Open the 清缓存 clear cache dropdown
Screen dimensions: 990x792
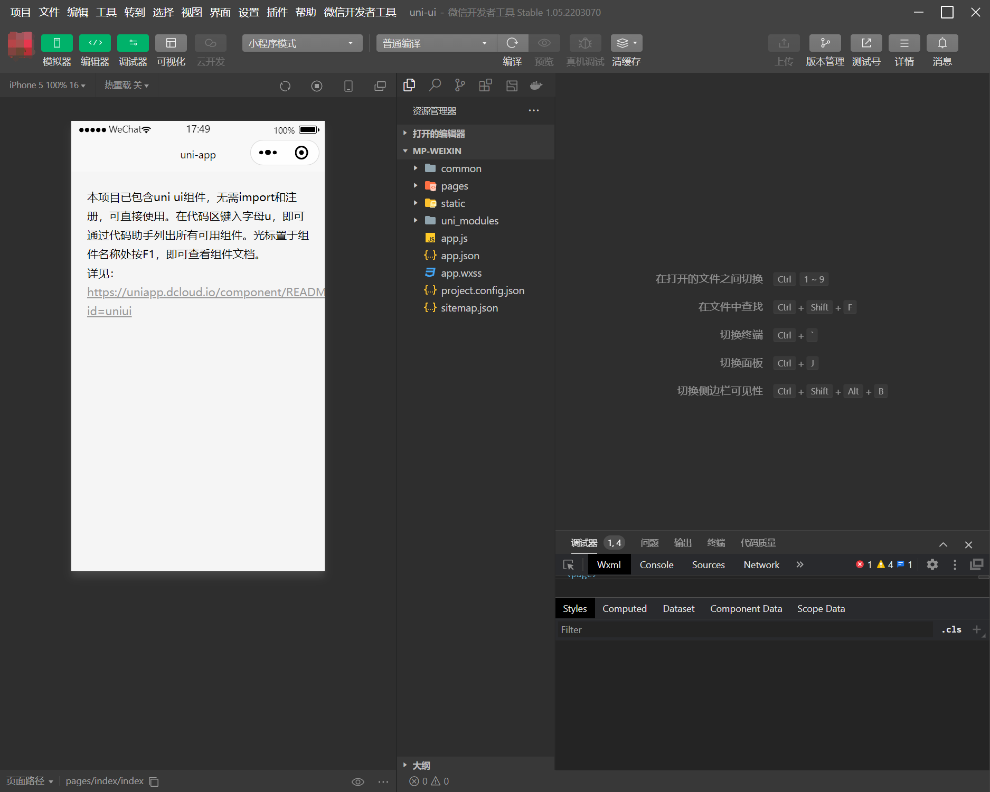[627, 43]
